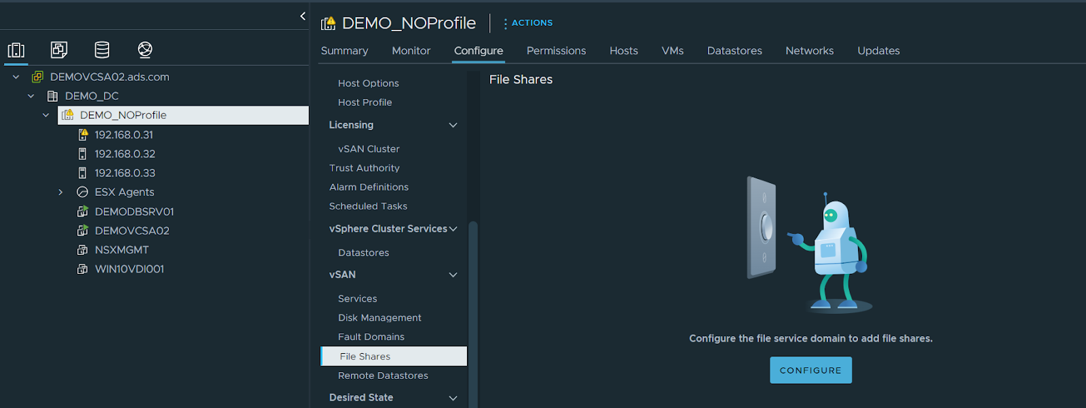This screenshot has height=408, width=1086.
Task: Click the host warning icon for 192.168.0.31
Action: pos(83,134)
